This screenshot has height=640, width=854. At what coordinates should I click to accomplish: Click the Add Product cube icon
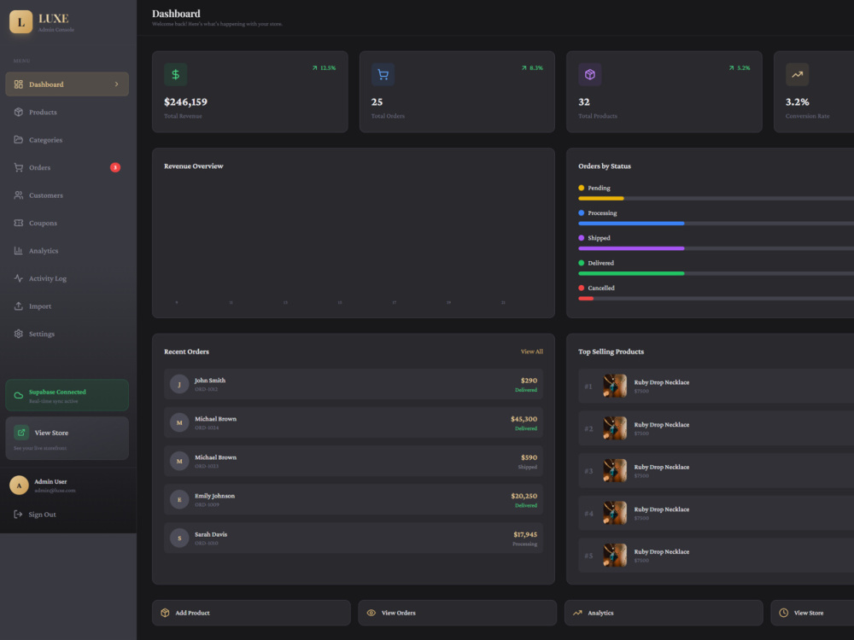[165, 613]
